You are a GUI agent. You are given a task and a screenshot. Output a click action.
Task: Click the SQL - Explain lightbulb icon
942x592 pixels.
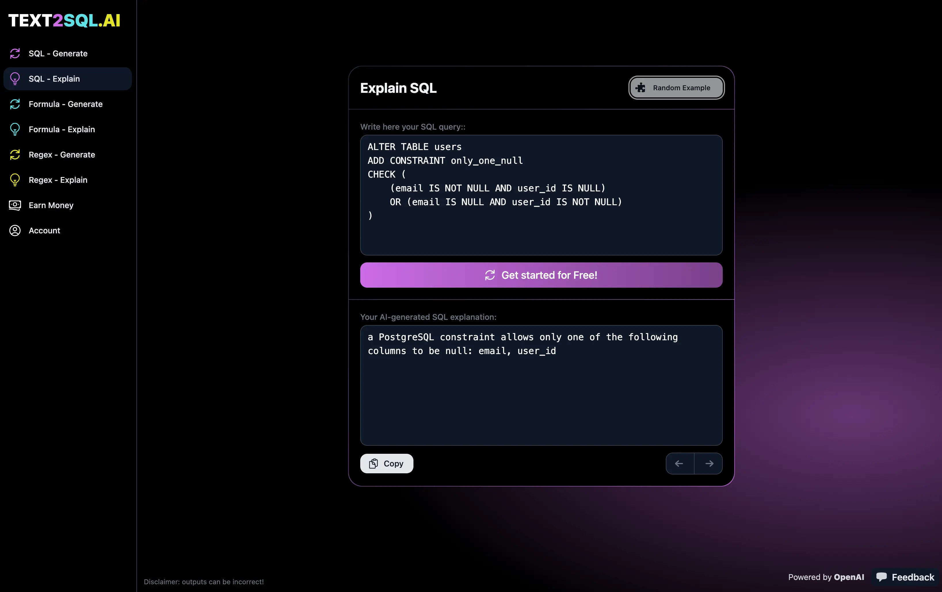pos(15,79)
